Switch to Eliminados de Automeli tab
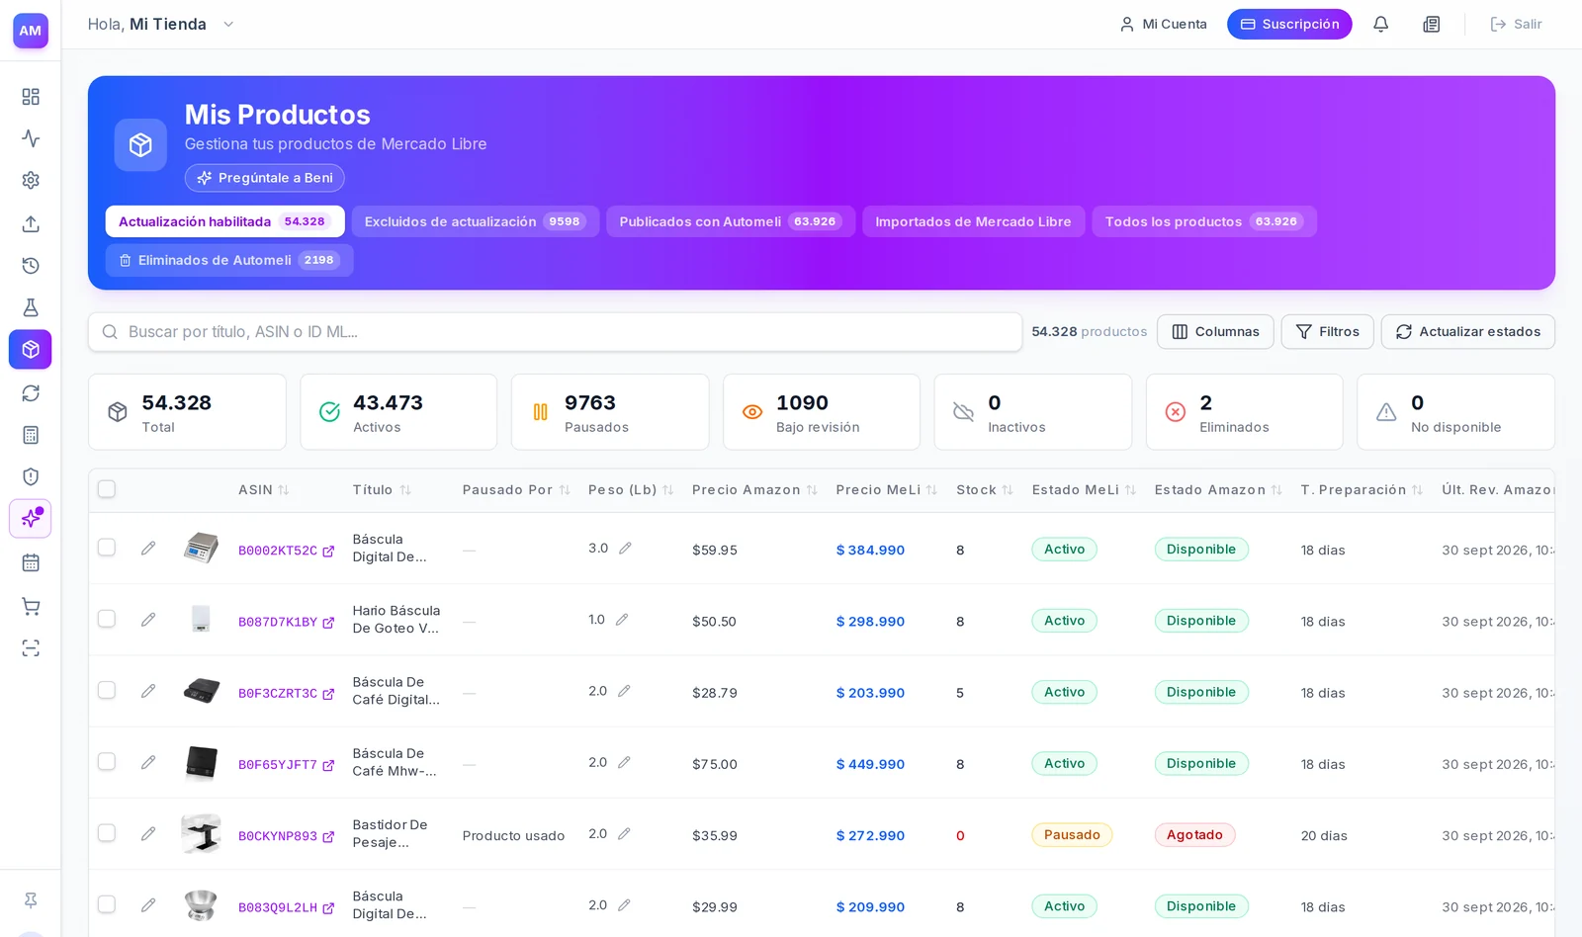Viewport: 1582px width, 937px height. [x=229, y=260]
